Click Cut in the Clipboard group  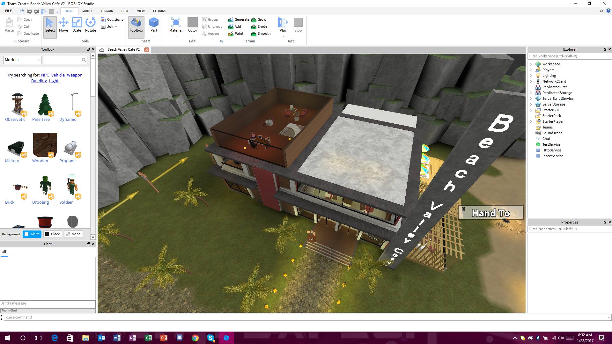[24, 26]
